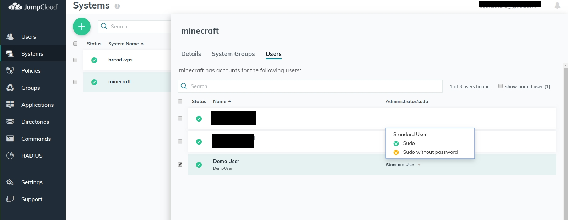Click the Groups sidebar icon
The width and height of the screenshot is (568, 220).
point(10,88)
